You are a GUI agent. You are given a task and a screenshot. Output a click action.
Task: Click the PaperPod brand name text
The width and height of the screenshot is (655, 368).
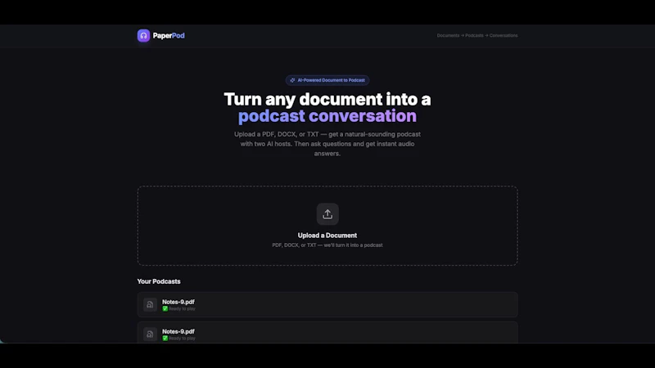[169, 35]
